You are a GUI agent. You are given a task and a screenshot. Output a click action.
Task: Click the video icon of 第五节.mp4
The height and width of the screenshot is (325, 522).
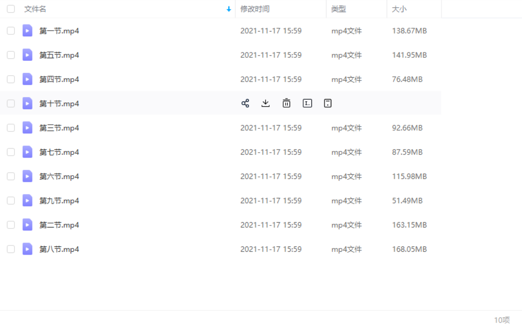coord(27,55)
